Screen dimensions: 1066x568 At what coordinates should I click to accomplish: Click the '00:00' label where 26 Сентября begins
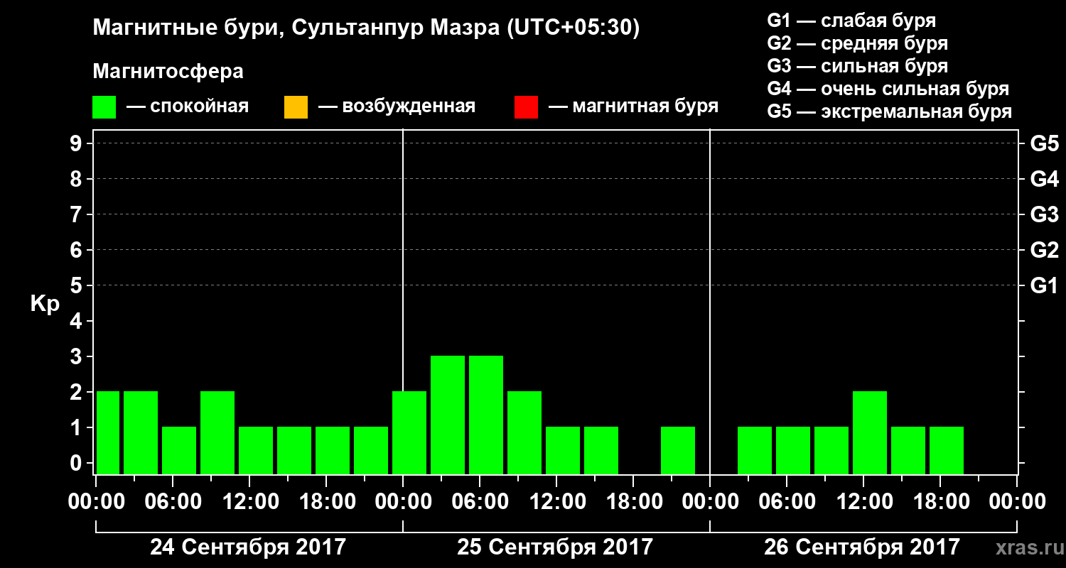pos(710,502)
